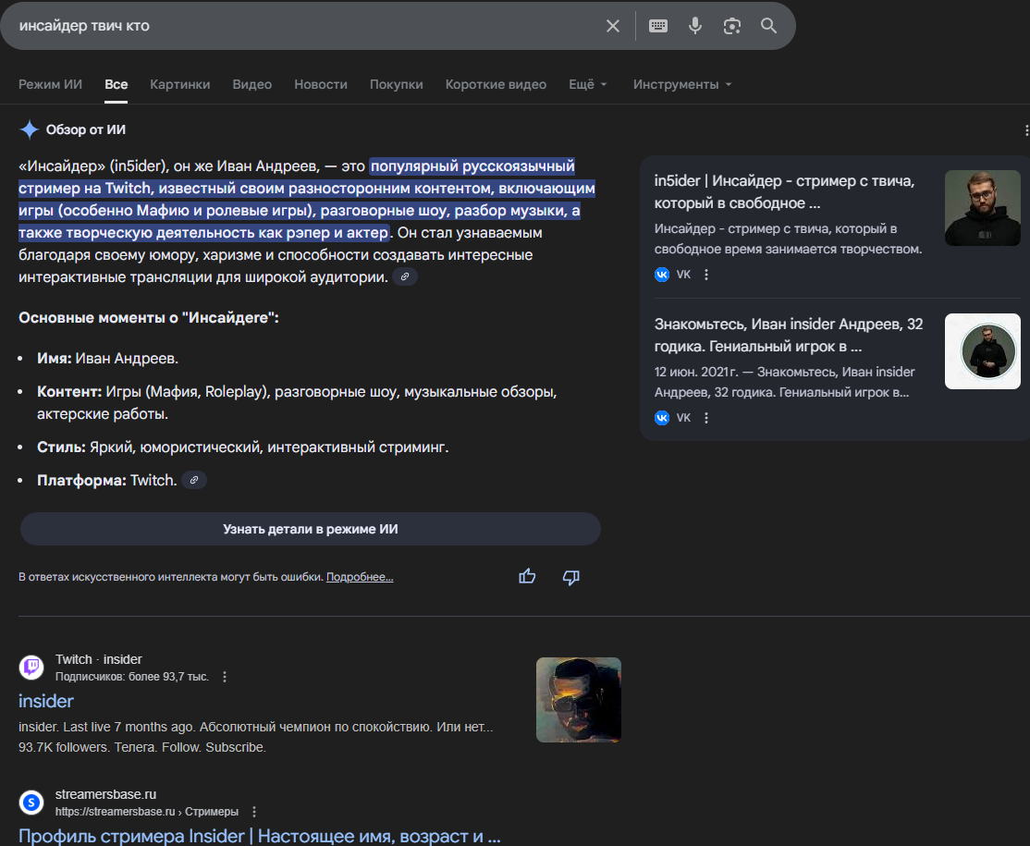Start voice search with the microphone icon
Screen dimensions: 1030x846
coord(695,26)
